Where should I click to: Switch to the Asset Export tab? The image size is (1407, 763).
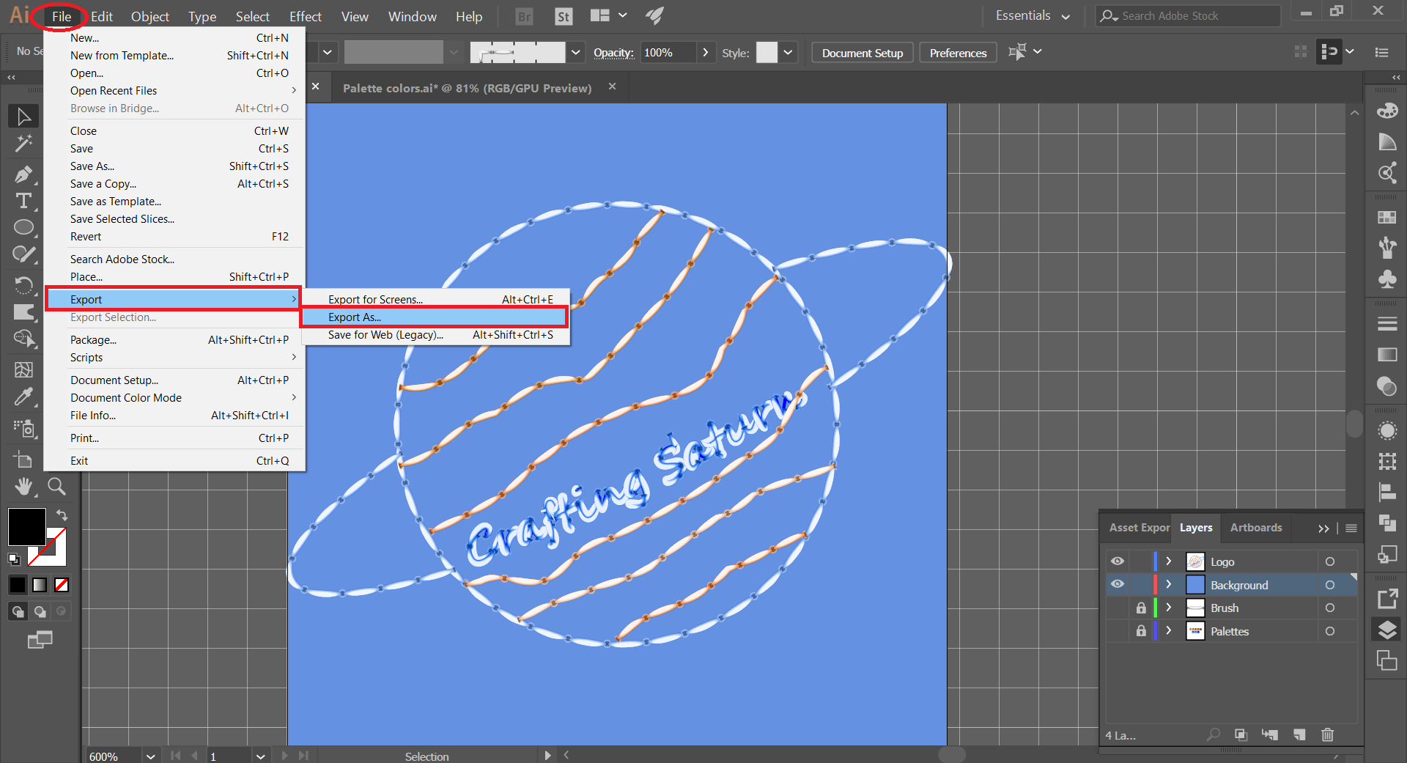point(1139,527)
